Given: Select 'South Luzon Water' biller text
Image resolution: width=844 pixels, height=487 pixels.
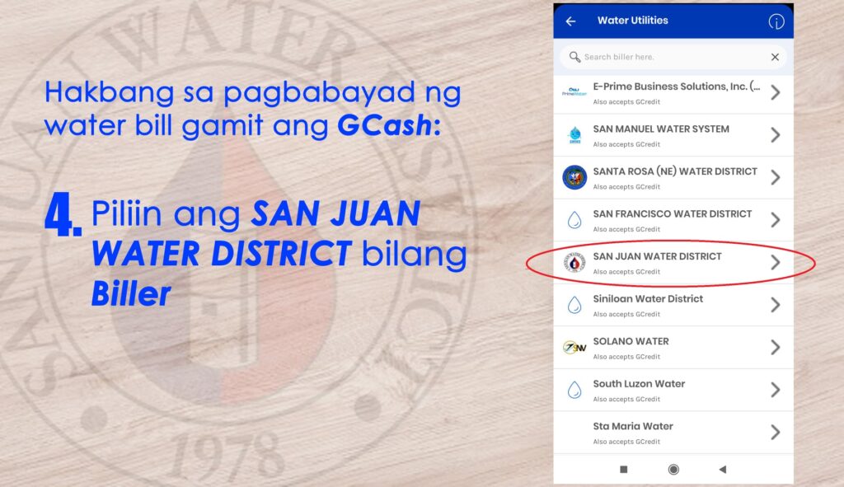Looking at the screenshot, I should coord(639,384).
